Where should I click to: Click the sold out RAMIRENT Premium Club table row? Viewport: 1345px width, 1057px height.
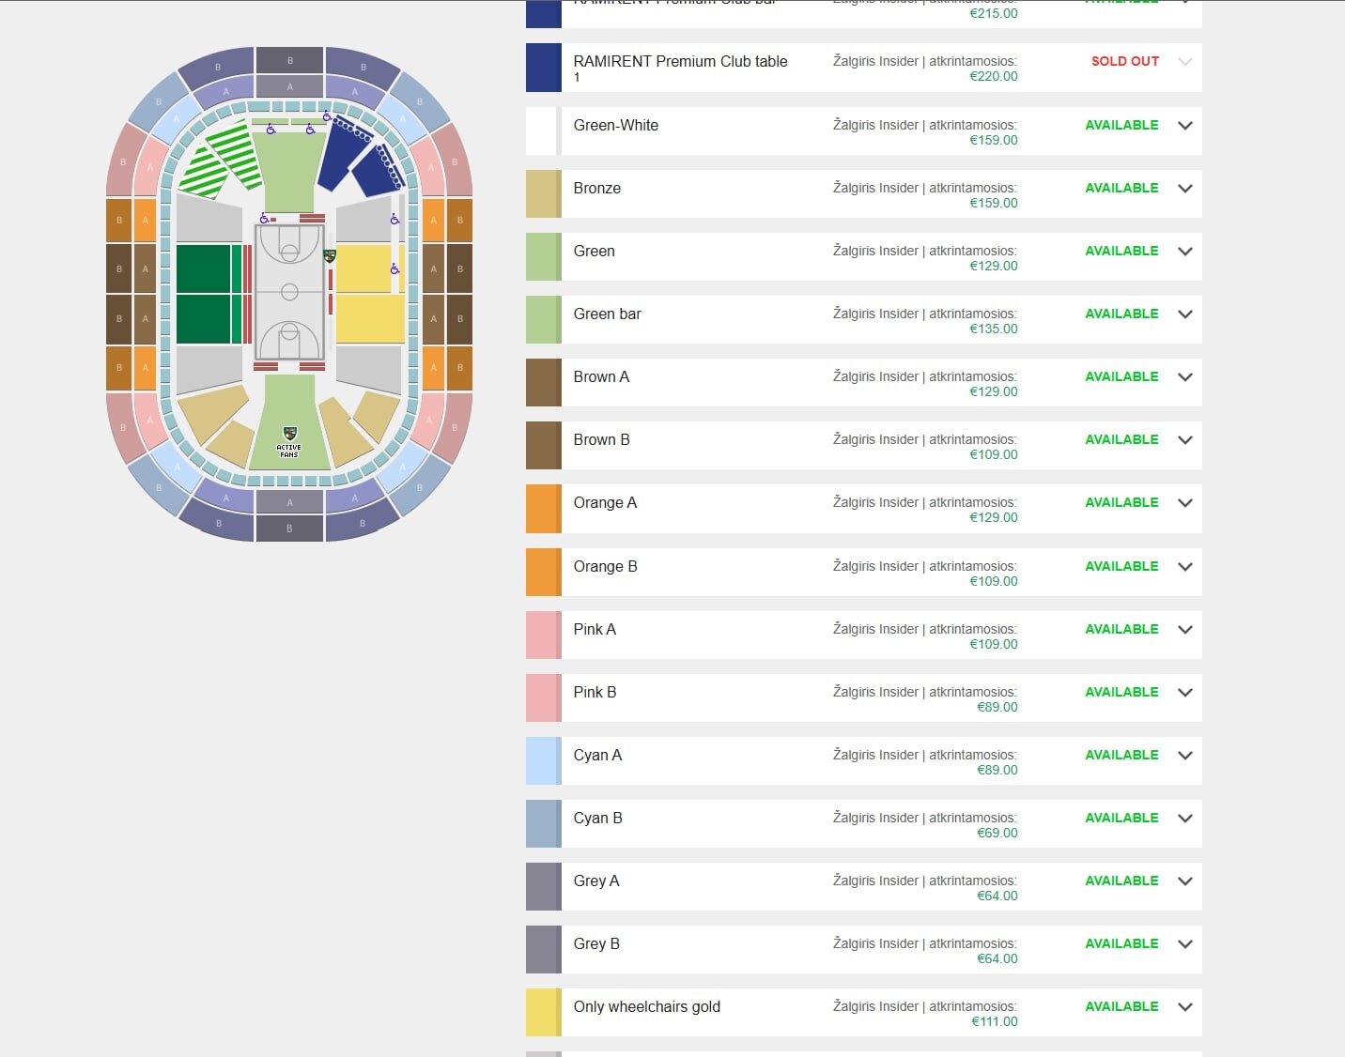coord(680,68)
